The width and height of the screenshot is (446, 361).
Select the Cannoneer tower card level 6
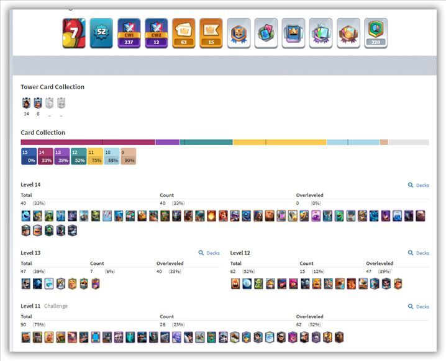tap(38, 103)
